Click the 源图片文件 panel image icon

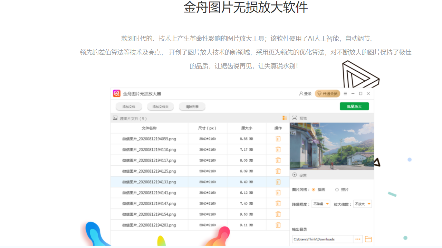(x=115, y=118)
